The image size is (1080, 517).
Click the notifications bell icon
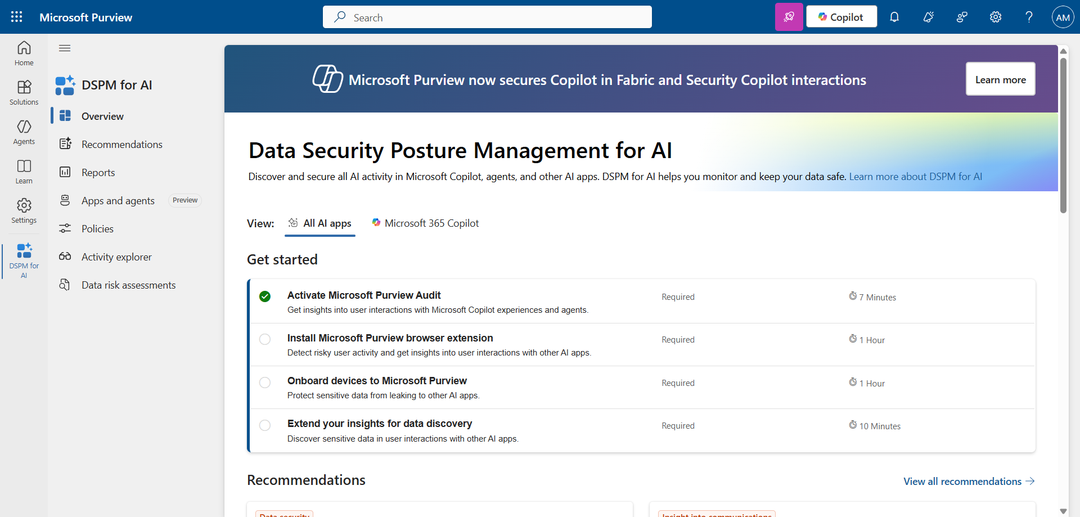click(x=894, y=17)
